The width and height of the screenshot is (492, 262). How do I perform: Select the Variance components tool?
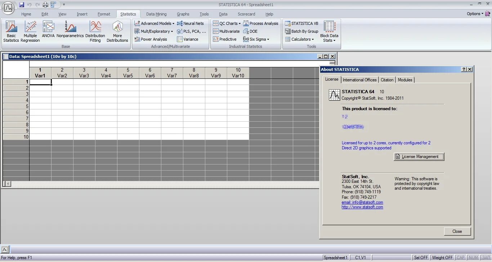coord(188,39)
